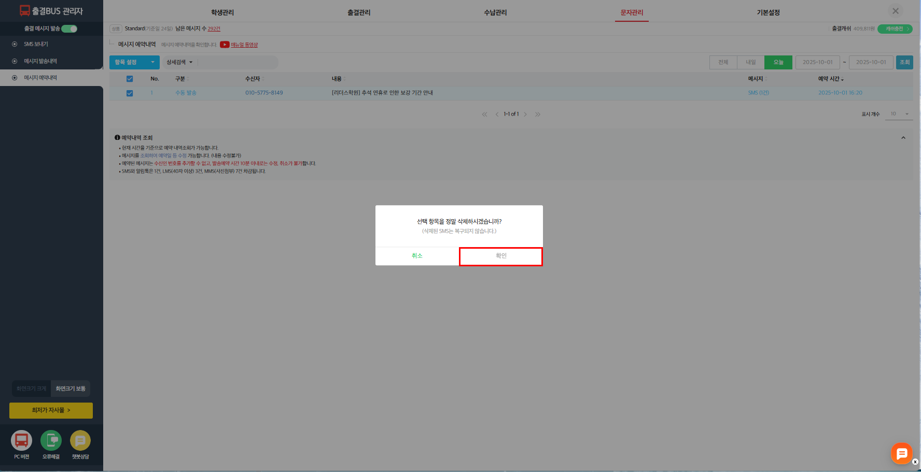
Task: Switch to the 학생관리 tab
Action: click(222, 12)
